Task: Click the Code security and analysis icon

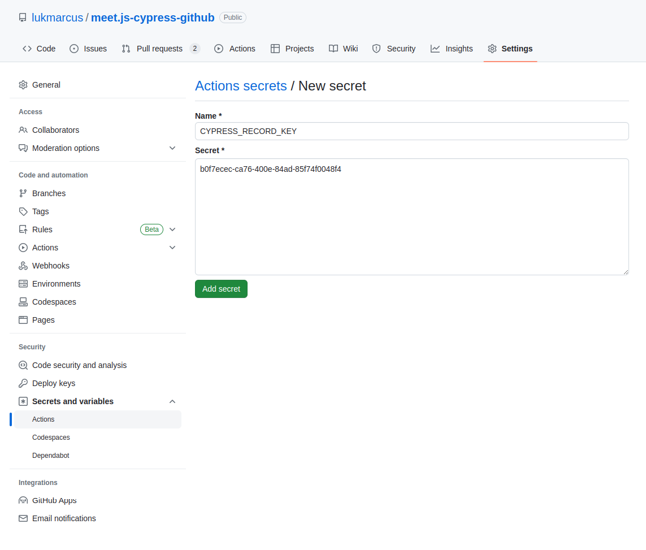Action: [23, 365]
